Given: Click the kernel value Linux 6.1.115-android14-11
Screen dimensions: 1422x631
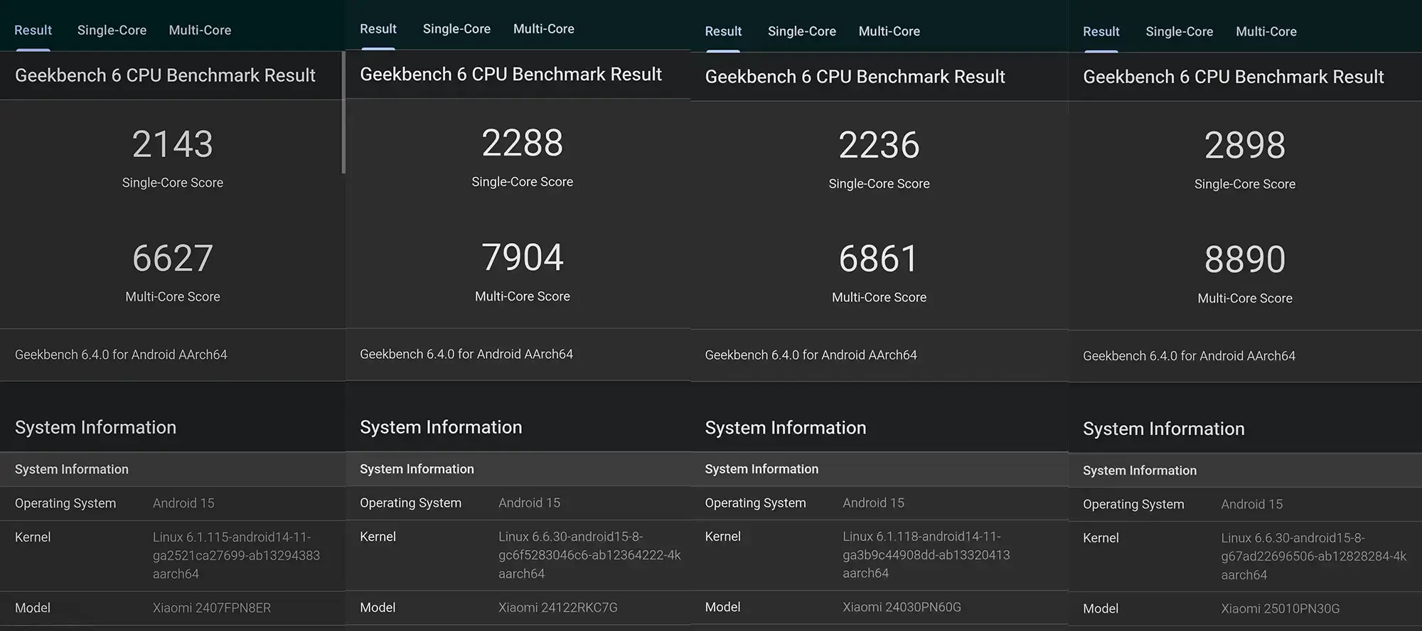Looking at the screenshot, I should coord(236,556).
